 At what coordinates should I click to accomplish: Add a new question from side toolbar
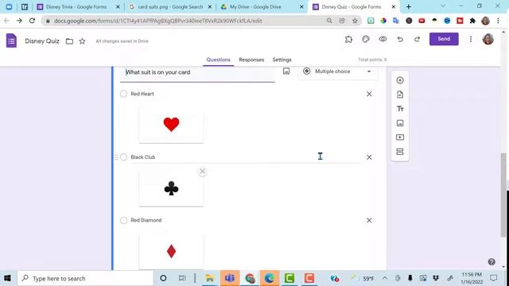[x=400, y=80]
